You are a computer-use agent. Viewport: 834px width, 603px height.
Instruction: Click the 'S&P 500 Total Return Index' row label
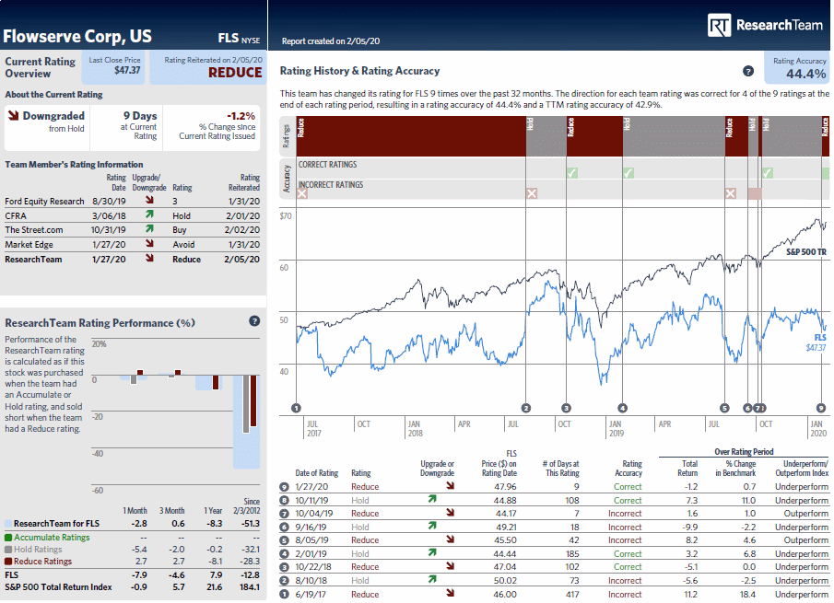58,587
